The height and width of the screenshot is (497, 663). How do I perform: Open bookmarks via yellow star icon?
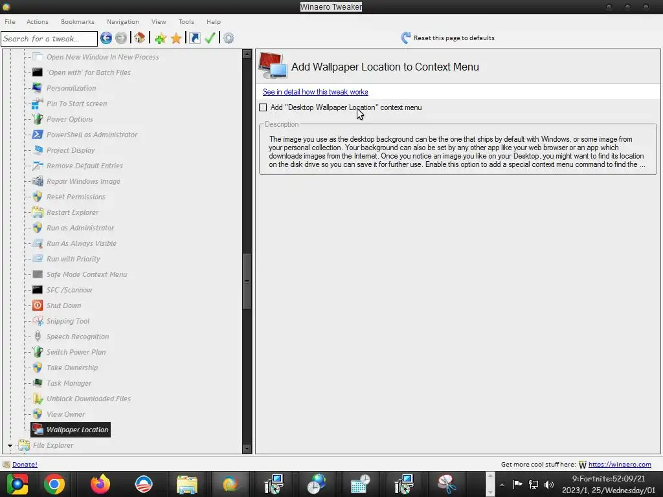(x=176, y=38)
